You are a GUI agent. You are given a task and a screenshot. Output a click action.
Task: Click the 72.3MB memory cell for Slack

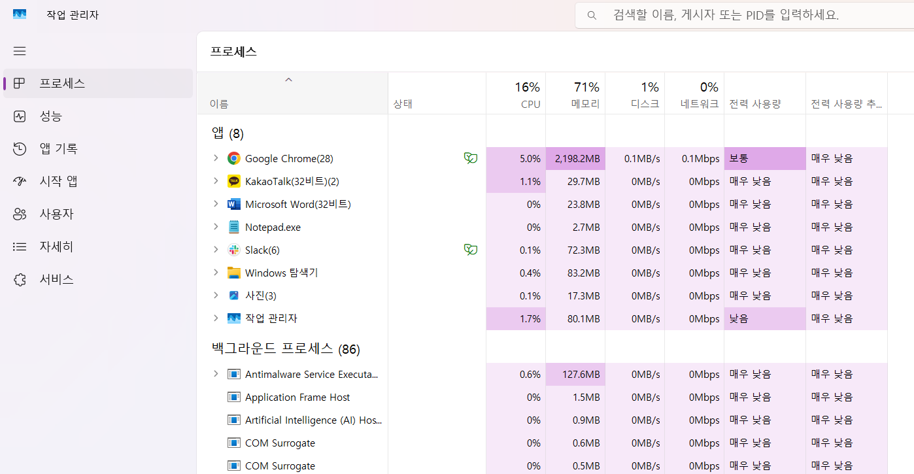coord(575,250)
